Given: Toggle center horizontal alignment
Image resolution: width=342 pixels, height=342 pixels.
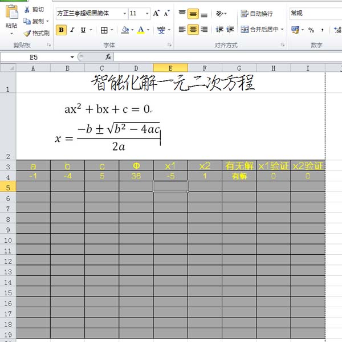Looking at the screenshot, I should (x=193, y=29).
